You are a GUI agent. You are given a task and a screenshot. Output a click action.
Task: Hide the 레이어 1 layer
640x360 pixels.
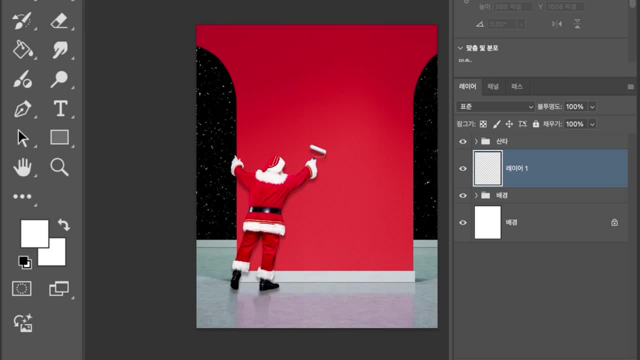463,168
